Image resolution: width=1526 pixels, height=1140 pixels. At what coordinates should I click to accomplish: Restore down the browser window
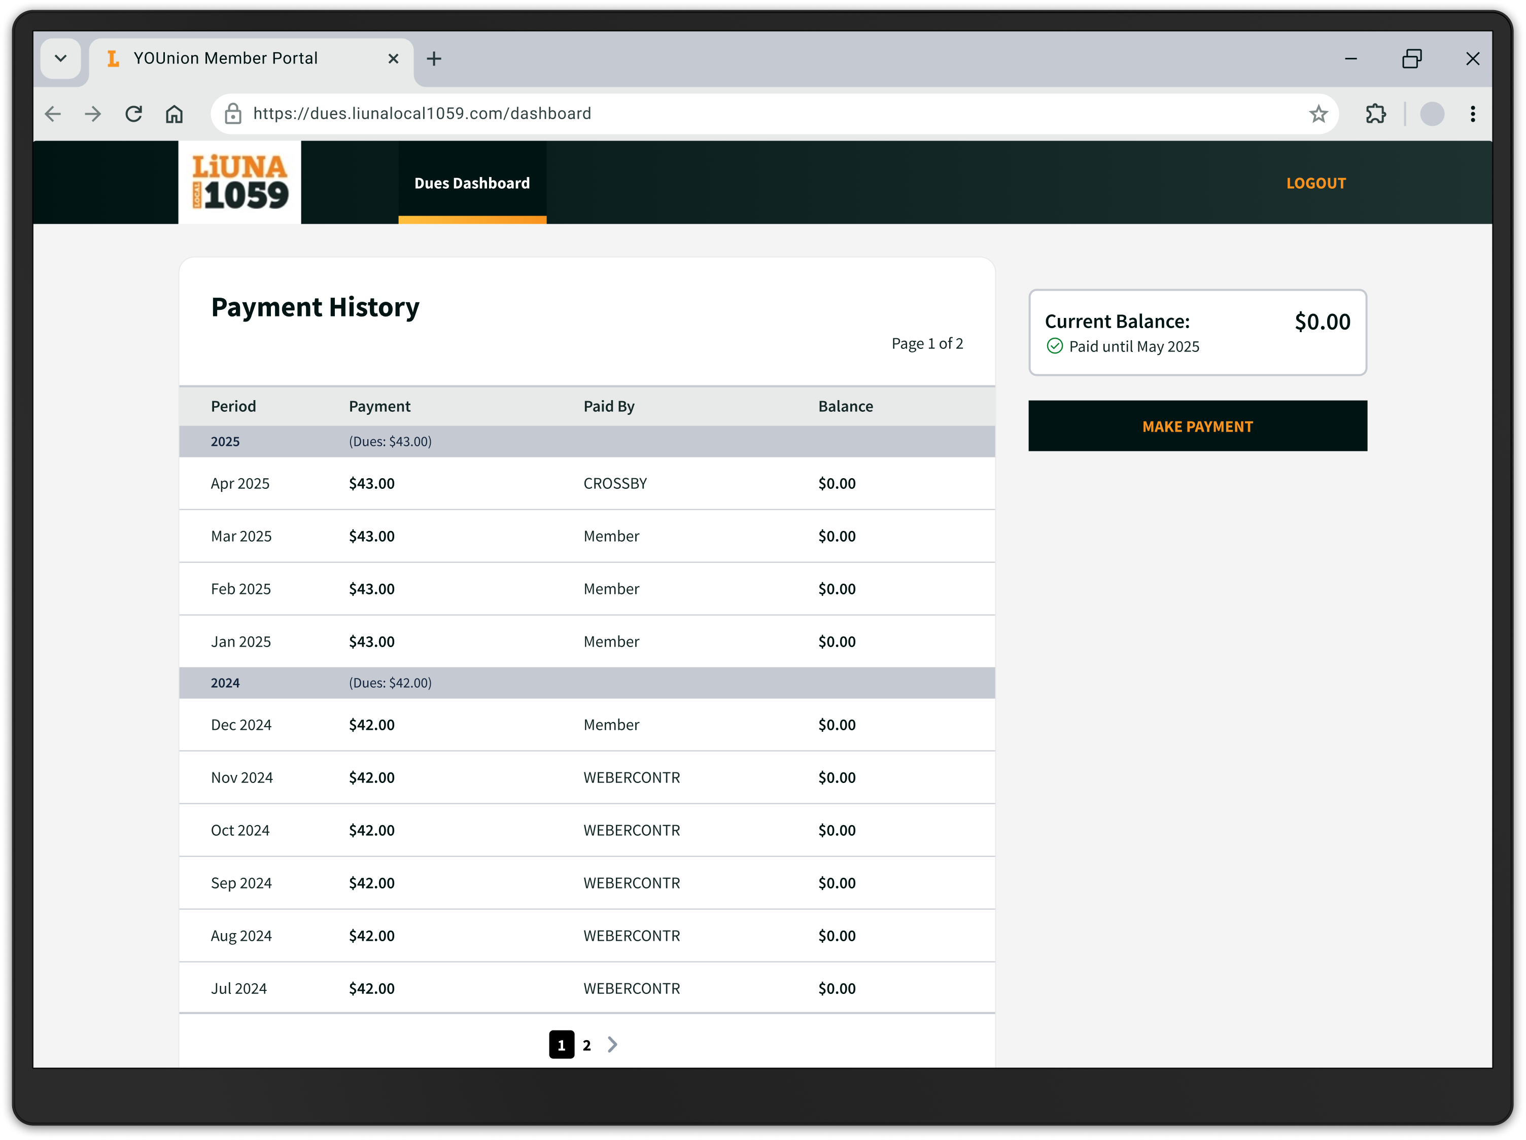tap(1411, 59)
